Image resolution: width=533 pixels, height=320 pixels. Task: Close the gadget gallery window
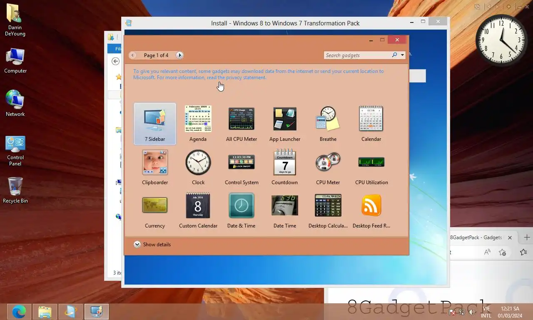[x=397, y=40]
